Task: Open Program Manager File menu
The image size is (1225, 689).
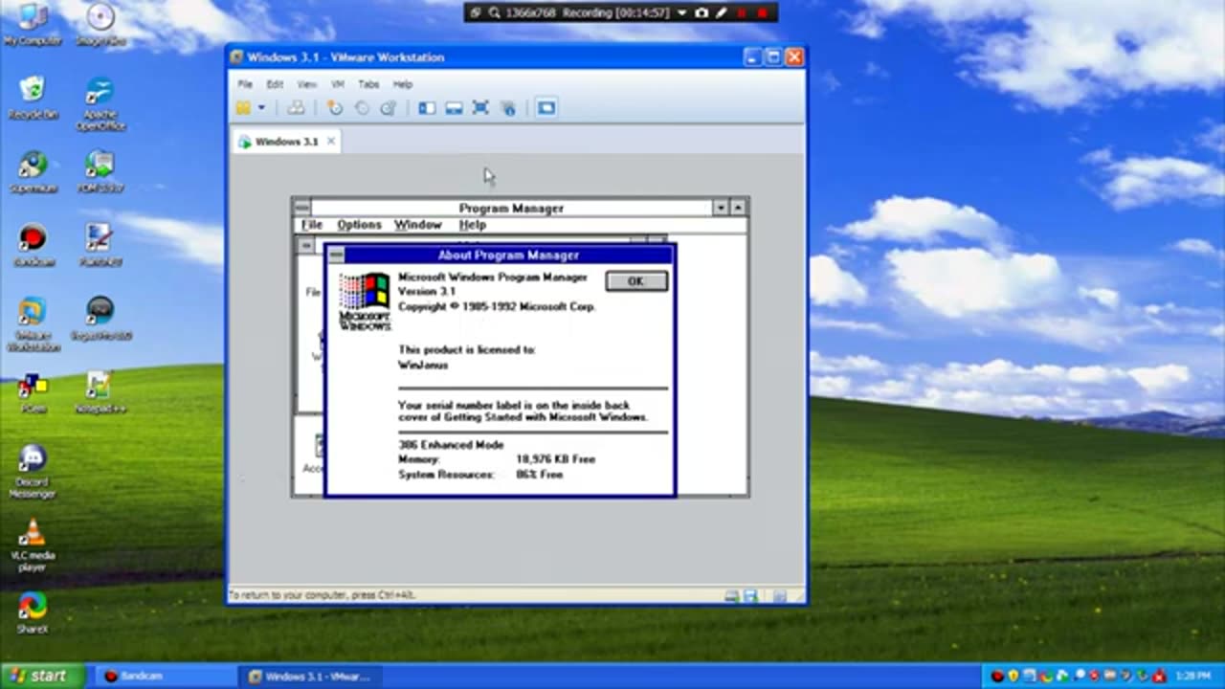Action: click(312, 225)
